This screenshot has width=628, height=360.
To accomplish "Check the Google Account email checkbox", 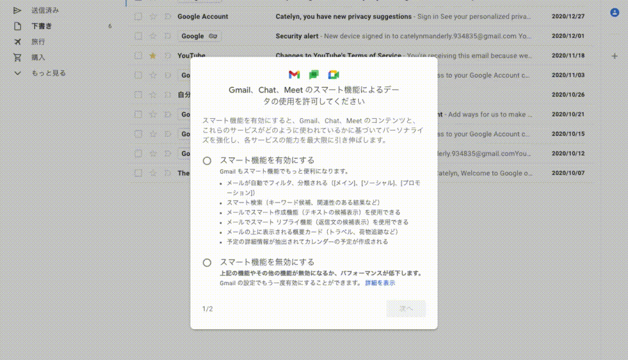I will (x=138, y=17).
